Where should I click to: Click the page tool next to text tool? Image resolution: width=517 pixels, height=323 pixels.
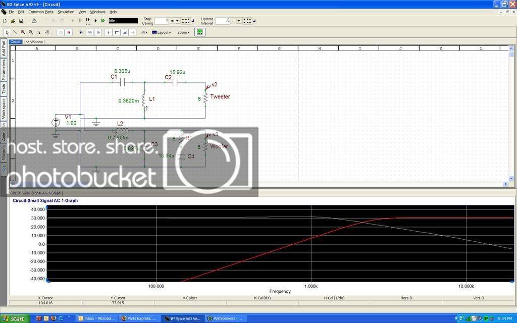tap(47, 32)
